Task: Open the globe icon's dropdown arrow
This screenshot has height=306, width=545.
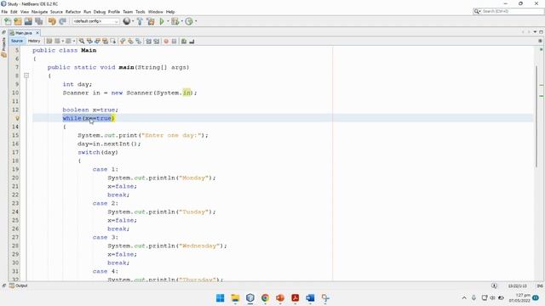Action: tap(133, 21)
